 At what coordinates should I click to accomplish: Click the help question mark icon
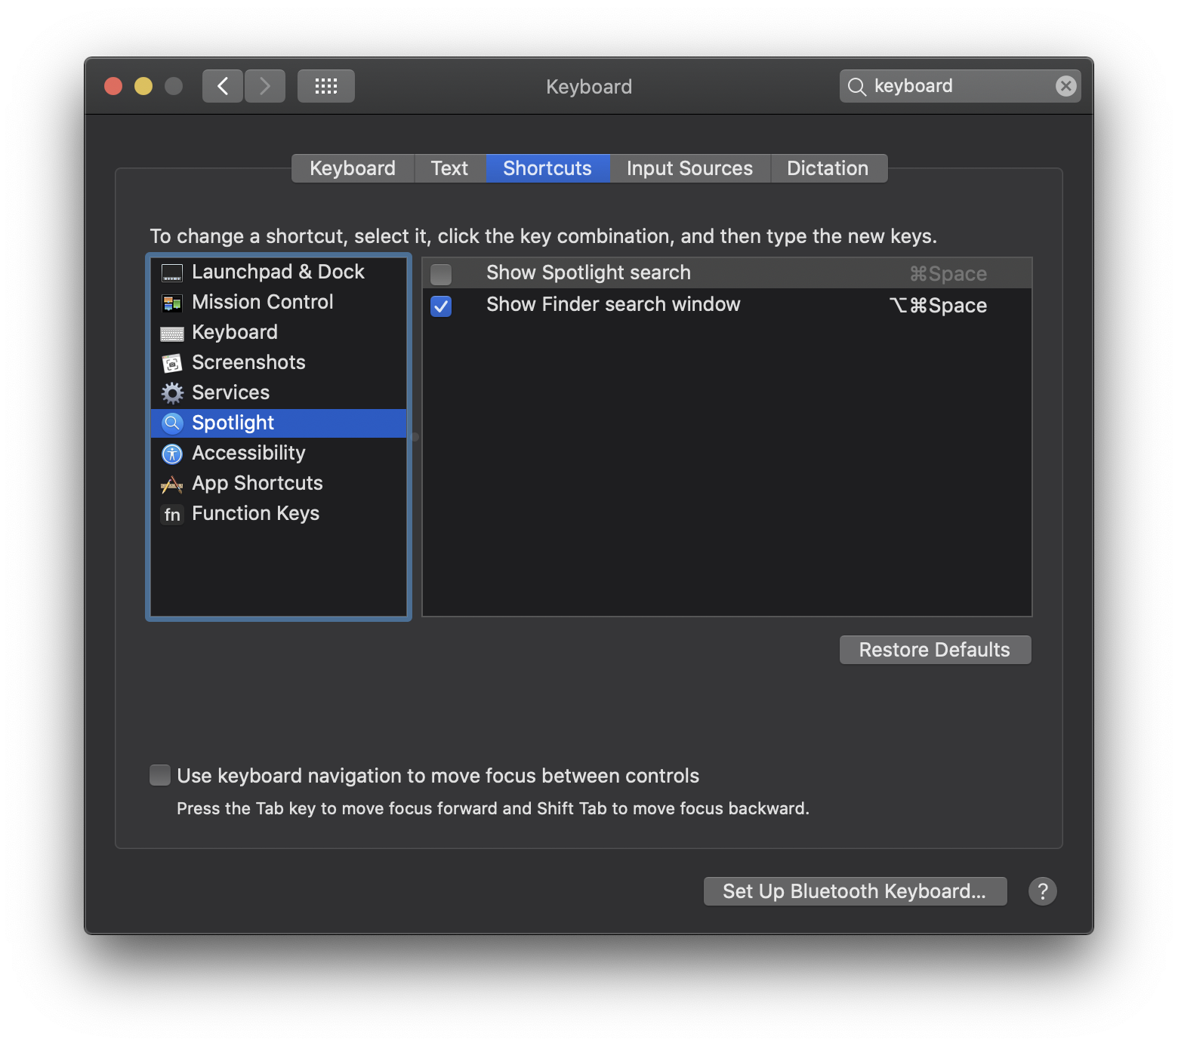1043,891
